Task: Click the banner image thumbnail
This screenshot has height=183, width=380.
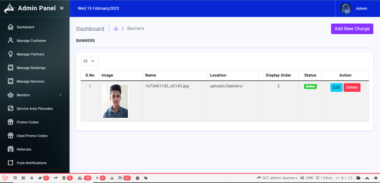Action: [115, 101]
